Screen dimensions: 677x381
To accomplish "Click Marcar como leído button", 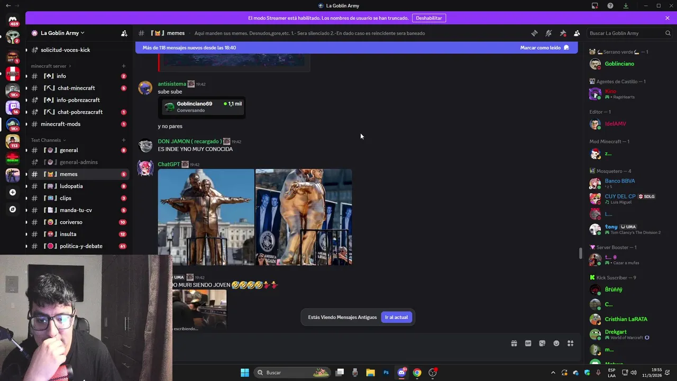I will [x=545, y=48].
